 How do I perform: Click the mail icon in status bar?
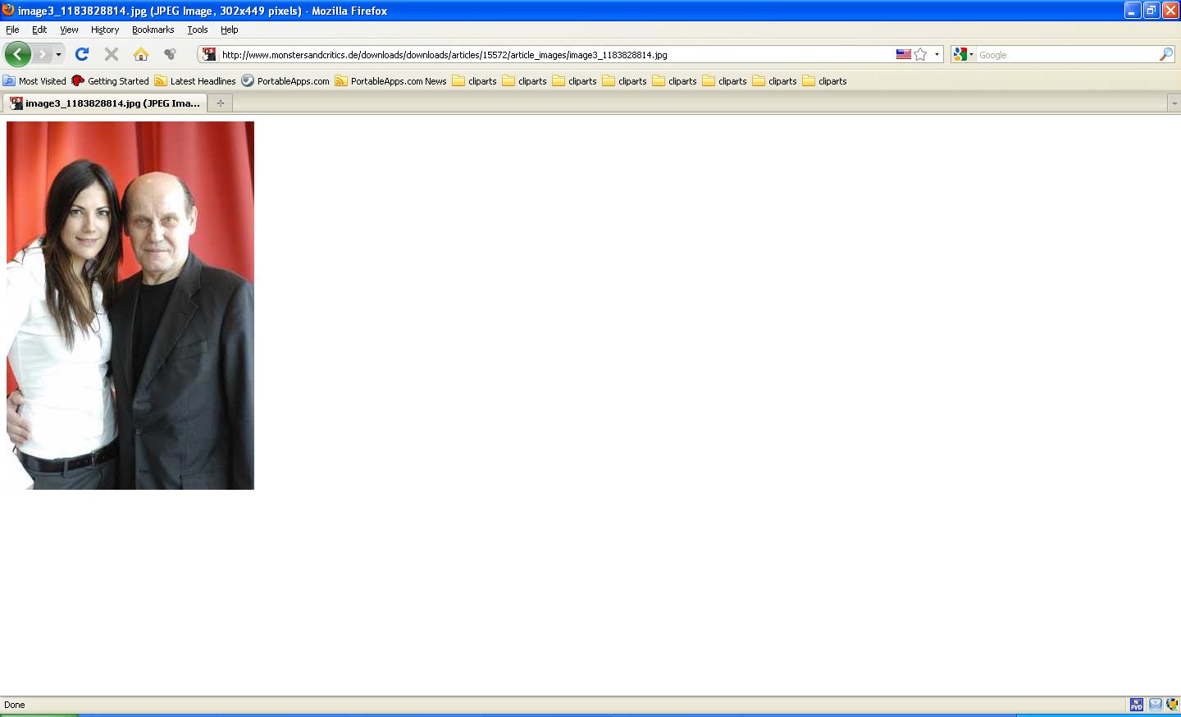pyautogui.click(x=1155, y=705)
